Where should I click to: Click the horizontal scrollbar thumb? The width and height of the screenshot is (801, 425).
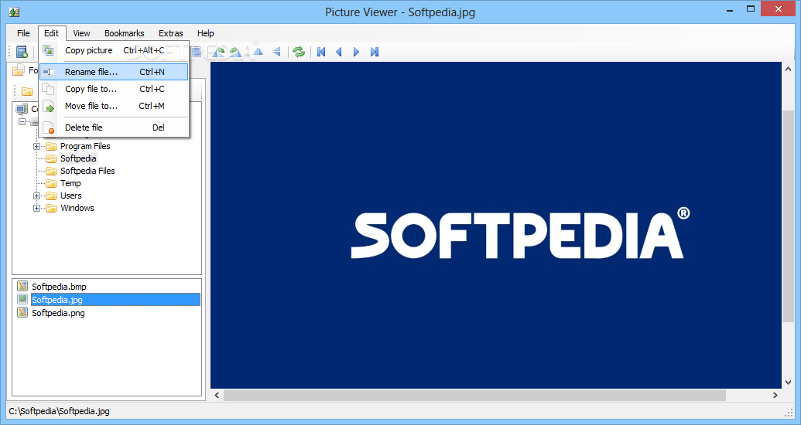(474, 396)
